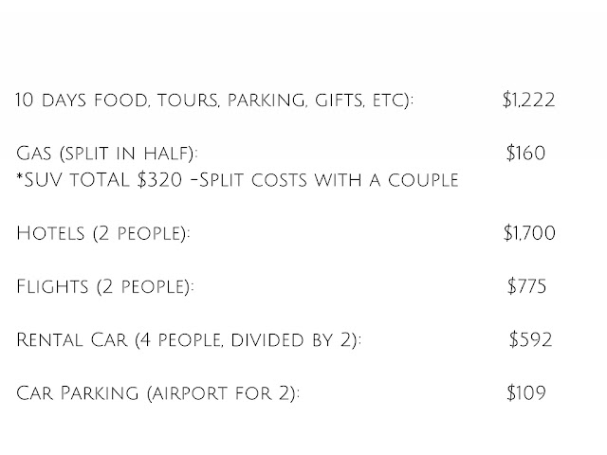Click the $1,700 hotels amount
Image resolution: width=607 pixels, height=455 pixels.
point(528,232)
